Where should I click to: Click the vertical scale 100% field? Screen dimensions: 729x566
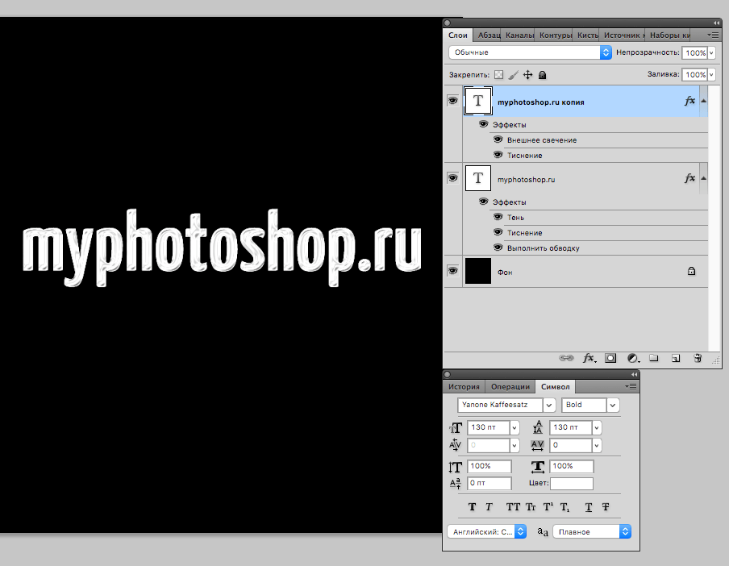[489, 467]
